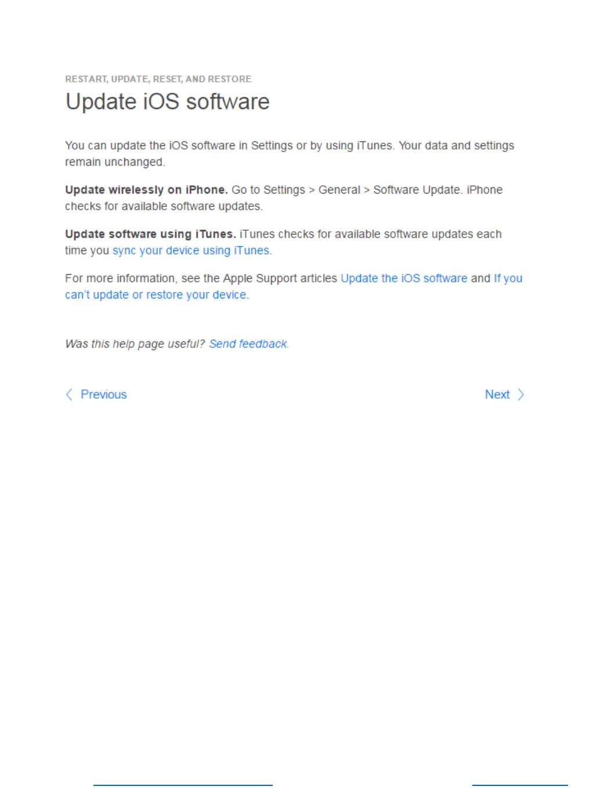This screenshot has height=801, width=593.
Task: Click the shorter blue footer line
Action: 520,785
